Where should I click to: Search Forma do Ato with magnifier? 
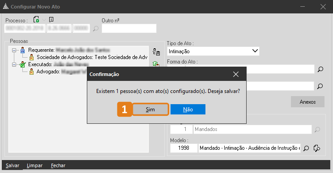pos(320,69)
